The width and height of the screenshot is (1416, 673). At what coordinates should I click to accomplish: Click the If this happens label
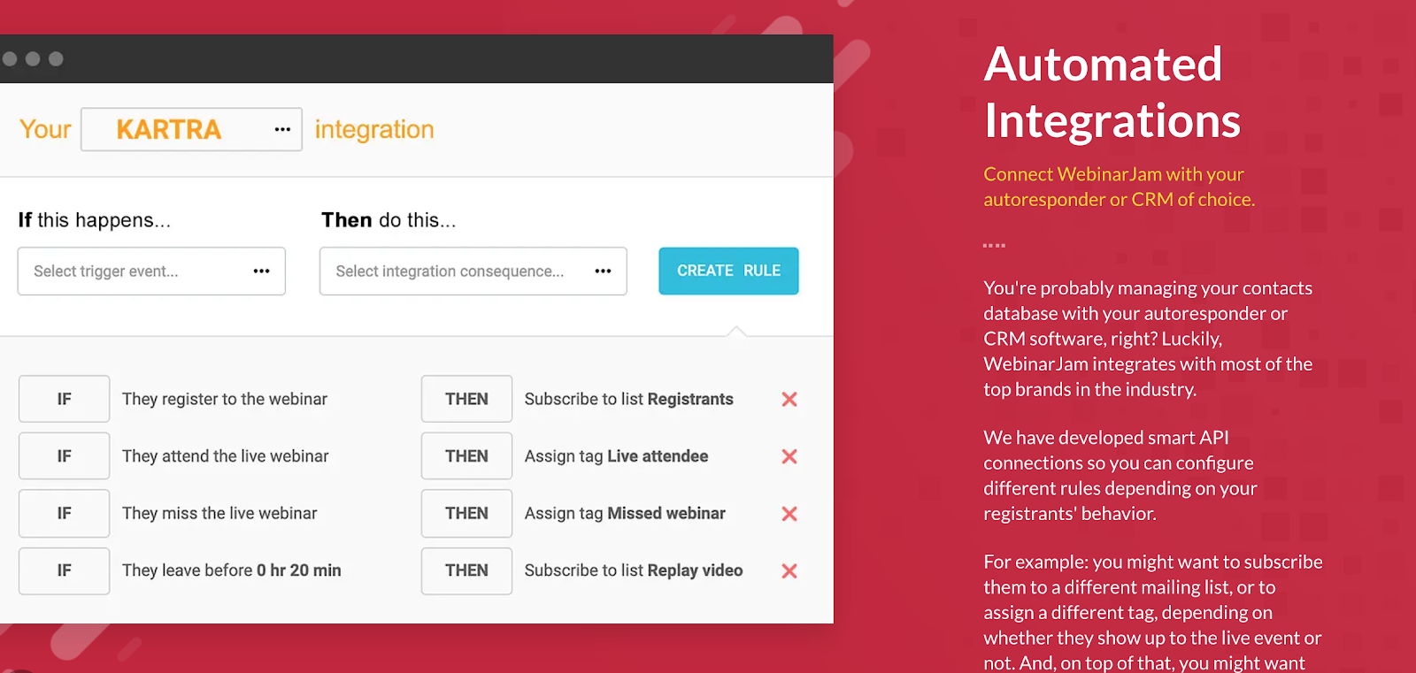[94, 220]
